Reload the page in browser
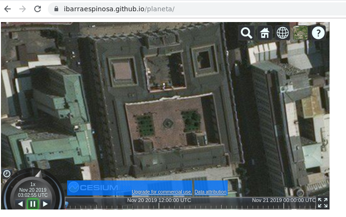This screenshot has height=217, width=346. pos(38,9)
